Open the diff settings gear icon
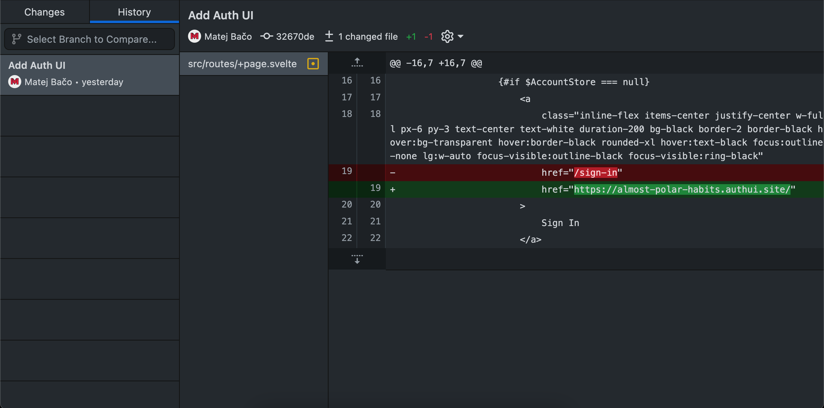Screen dimensions: 824x408 point(447,36)
